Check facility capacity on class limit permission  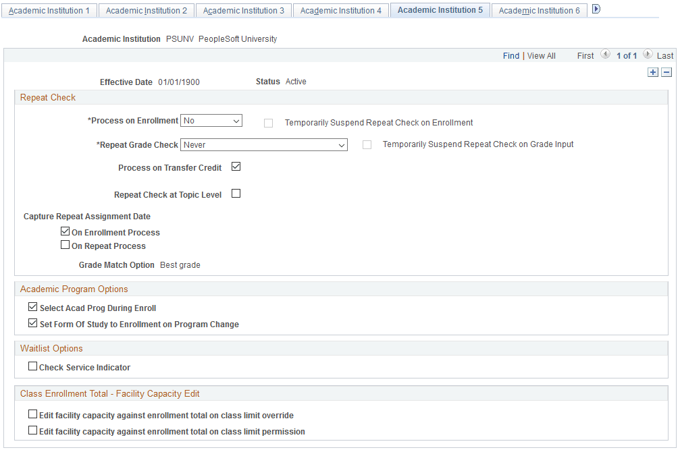tap(32, 430)
